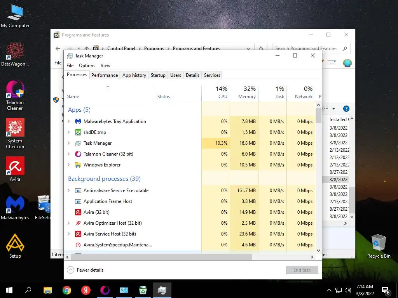The image size is (398, 298).
Task: Switch to the Services tab
Action: pos(212,75)
